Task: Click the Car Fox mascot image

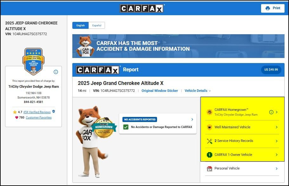Action: (92, 141)
